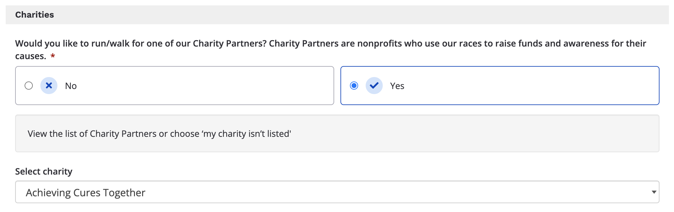Click empty area of gray Charities header bar
The width and height of the screenshot is (674, 212).
(347, 15)
